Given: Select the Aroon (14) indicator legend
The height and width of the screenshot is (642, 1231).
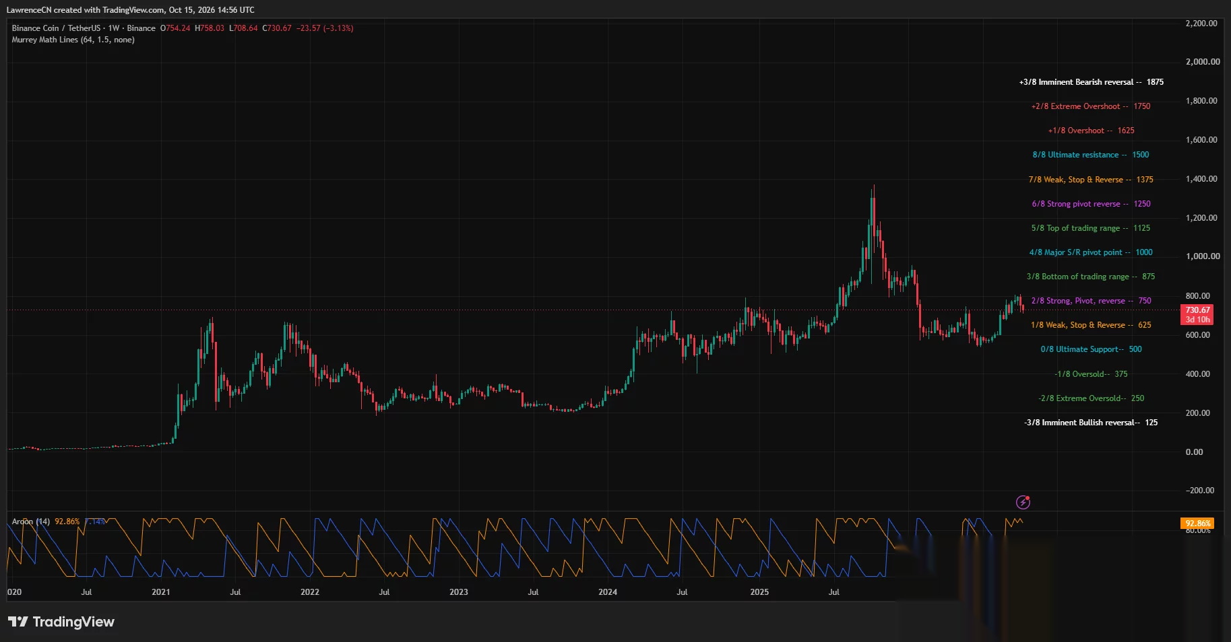Looking at the screenshot, I should [x=31, y=522].
